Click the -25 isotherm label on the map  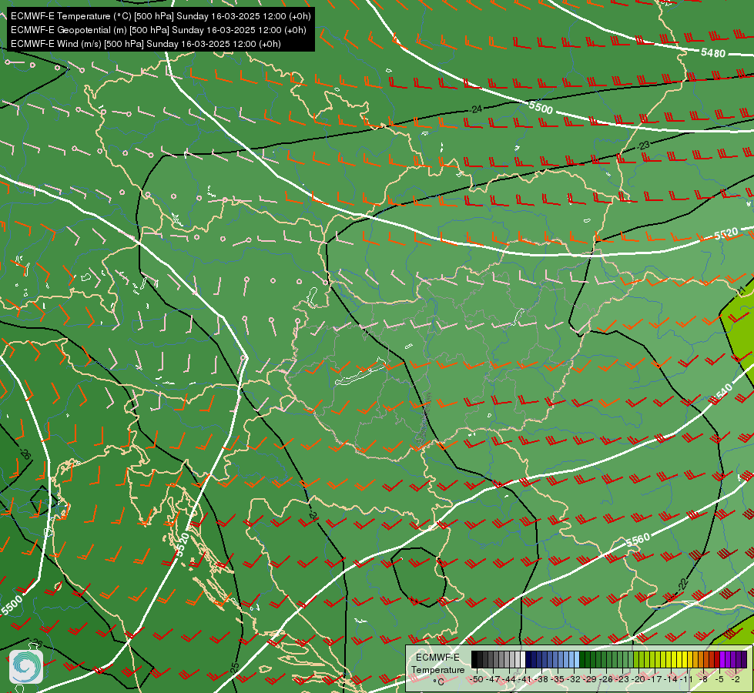coord(234,668)
